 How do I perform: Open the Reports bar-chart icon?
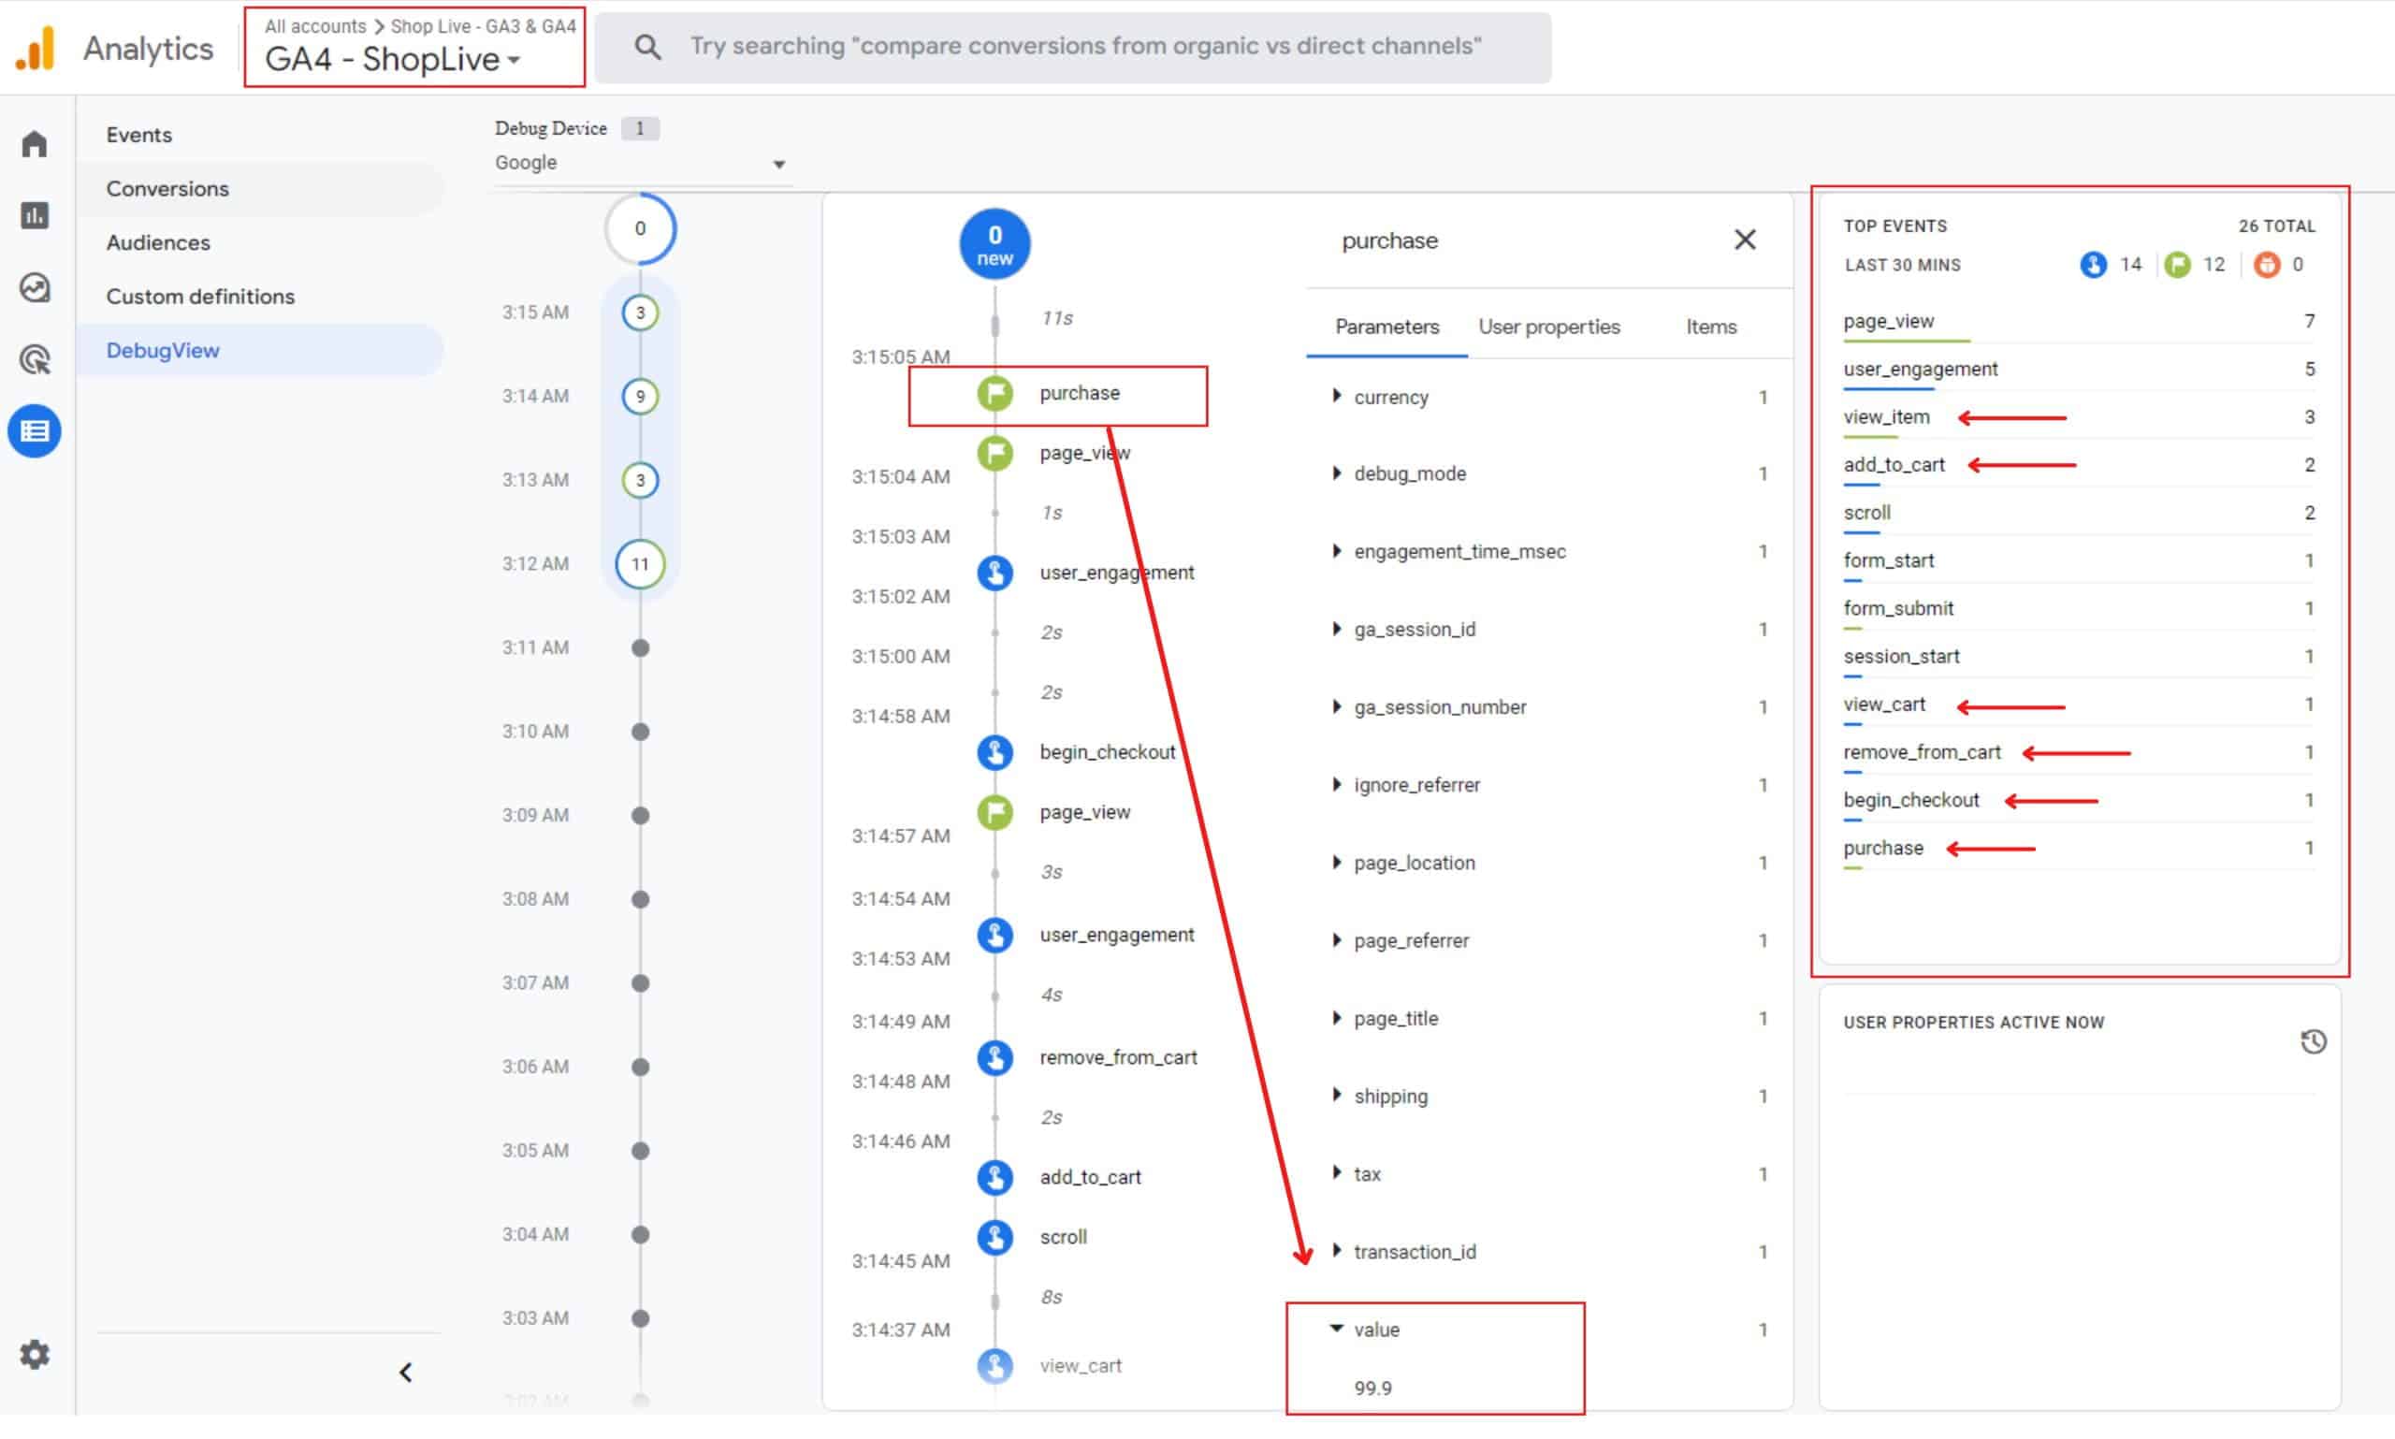coord(35,216)
